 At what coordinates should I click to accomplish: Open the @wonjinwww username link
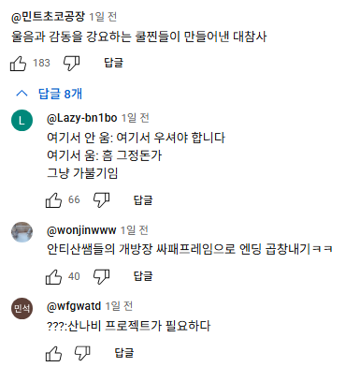pos(81,230)
